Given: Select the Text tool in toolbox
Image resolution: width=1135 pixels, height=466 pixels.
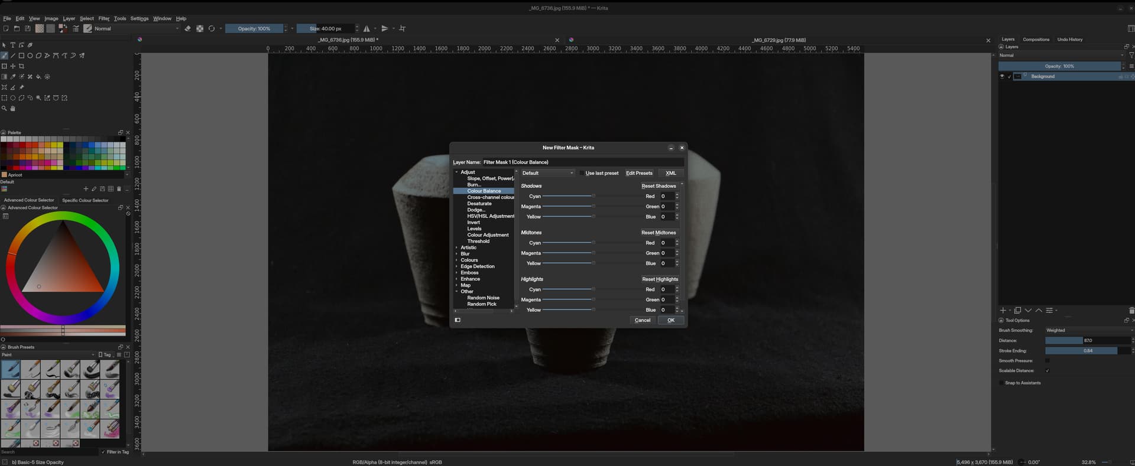Looking at the screenshot, I should 12,45.
